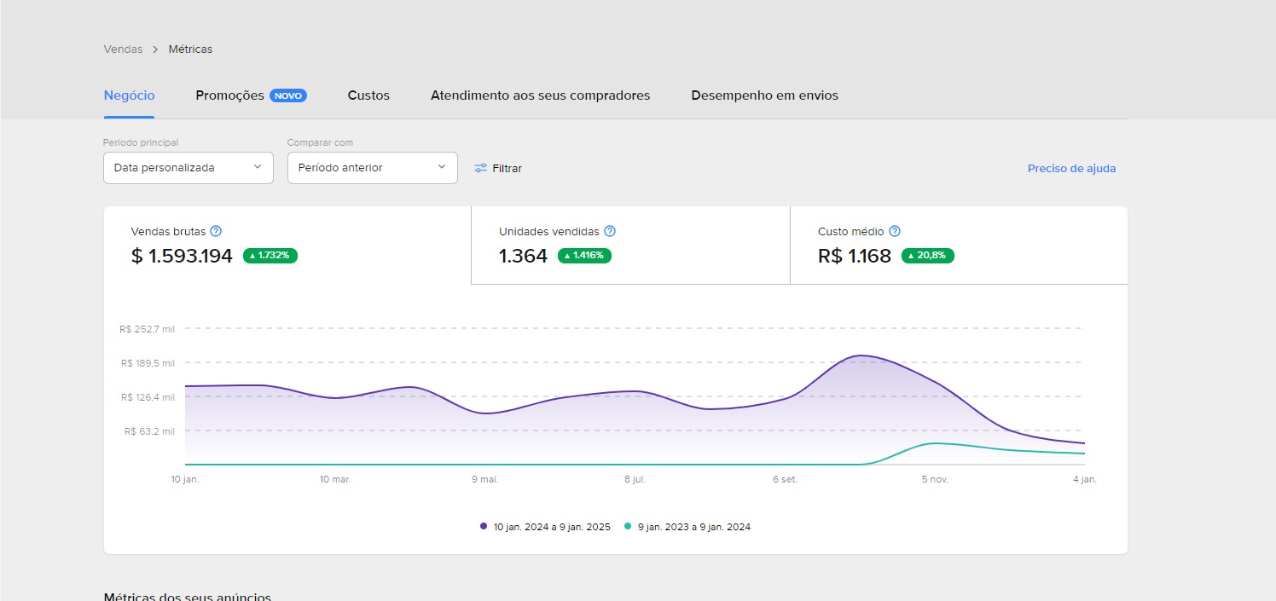Click the 9 mai. date axis label
1276x601 pixels.
point(485,480)
